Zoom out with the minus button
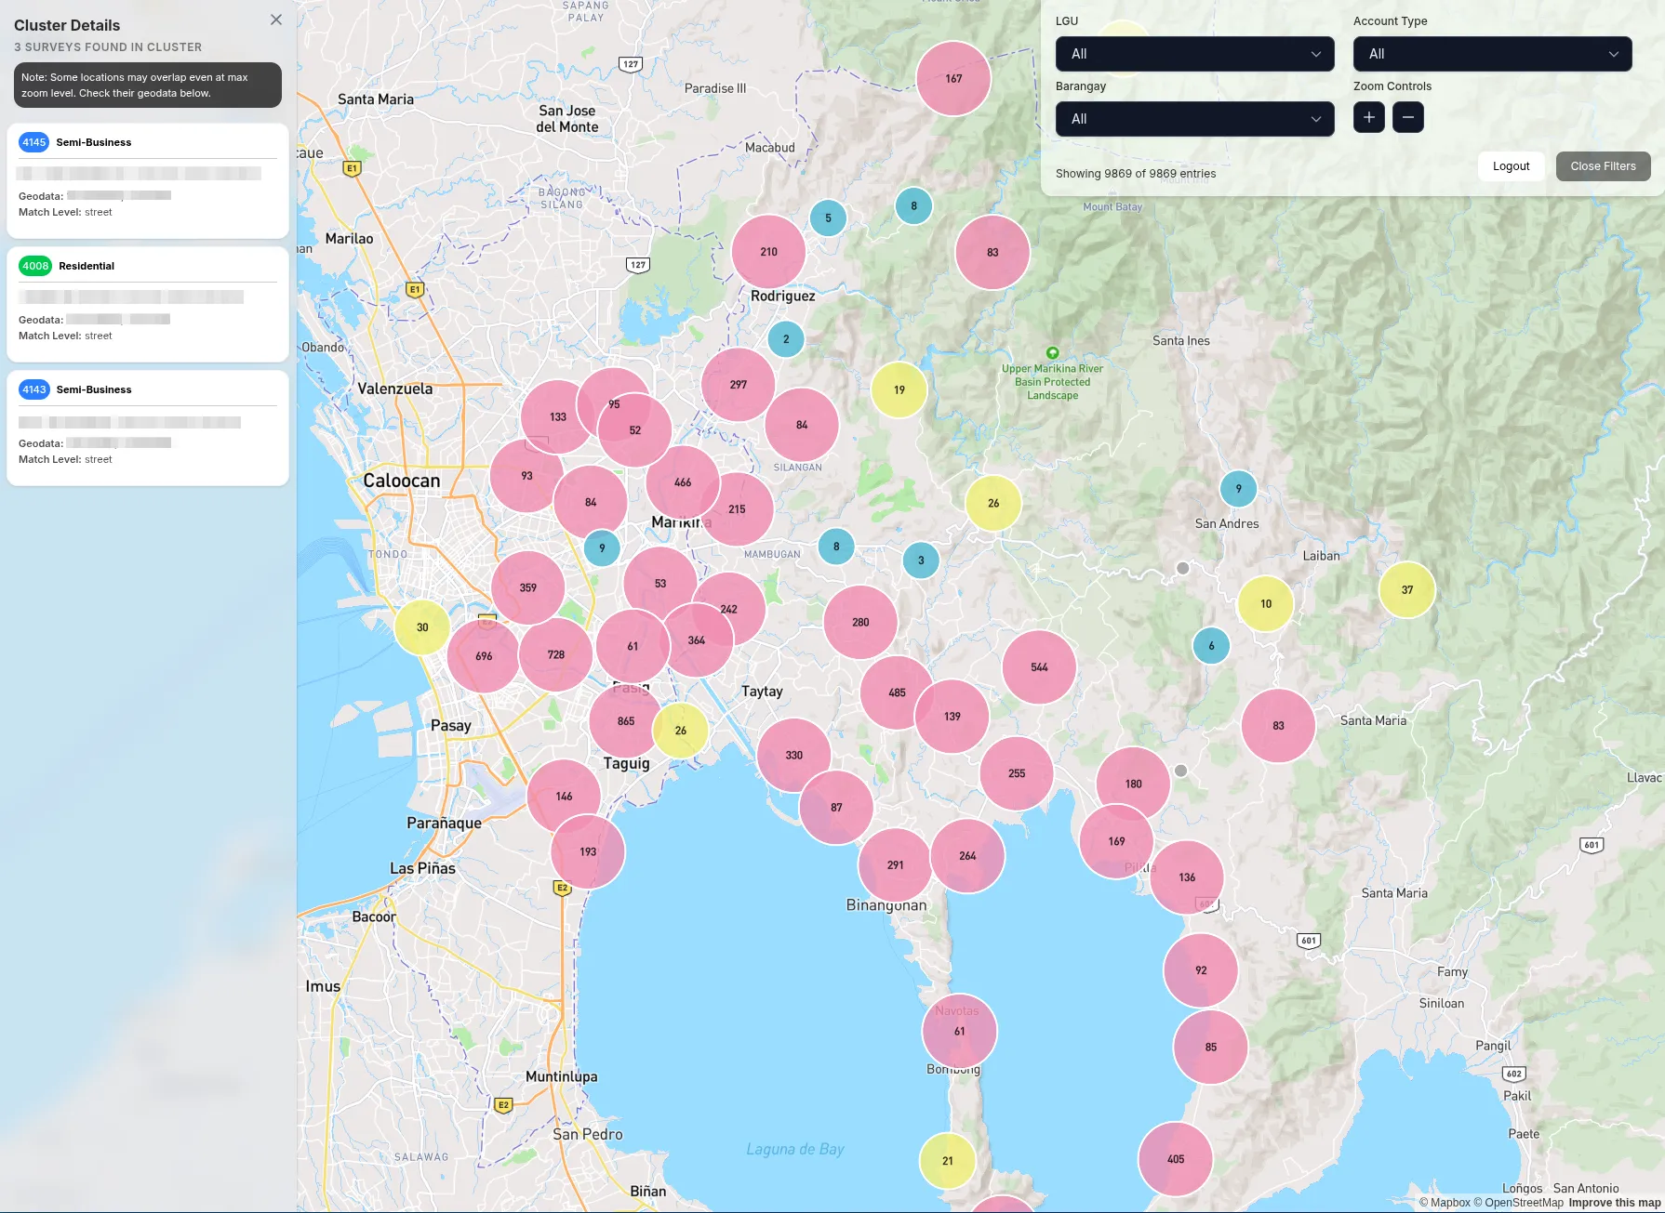 click(x=1407, y=117)
